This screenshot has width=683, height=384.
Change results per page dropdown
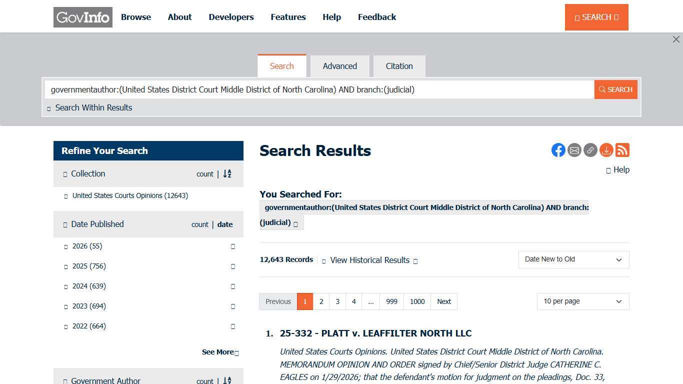coord(582,301)
